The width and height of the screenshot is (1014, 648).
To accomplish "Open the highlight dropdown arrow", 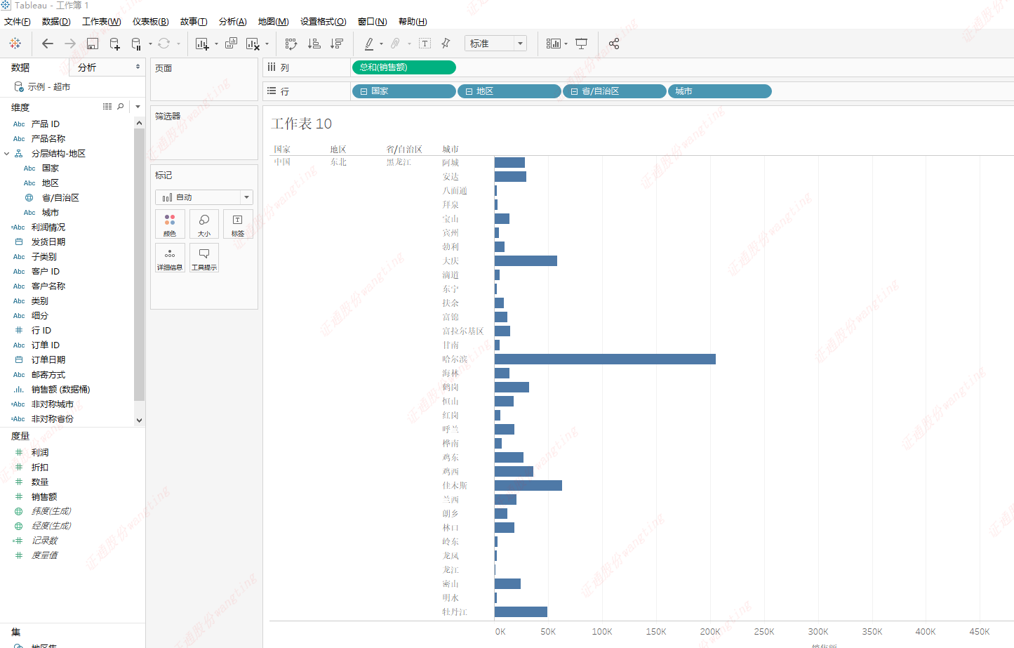I will point(382,44).
